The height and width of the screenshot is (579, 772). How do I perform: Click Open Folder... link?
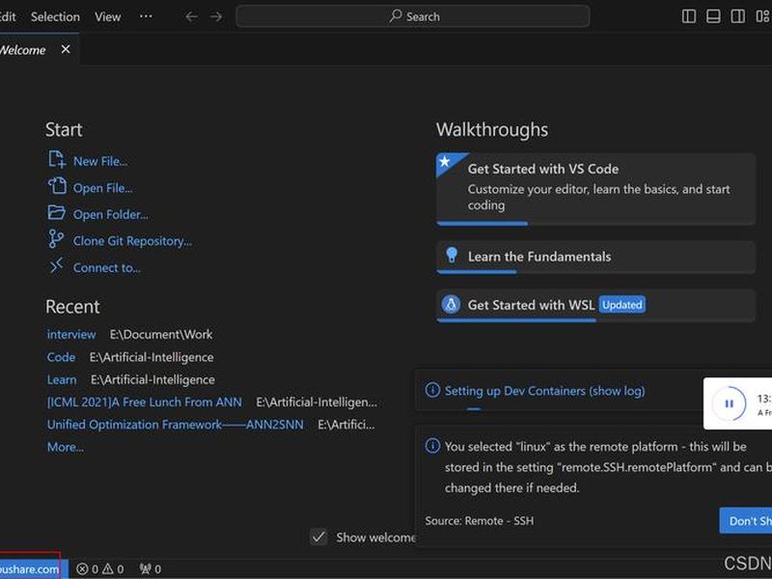tap(111, 214)
